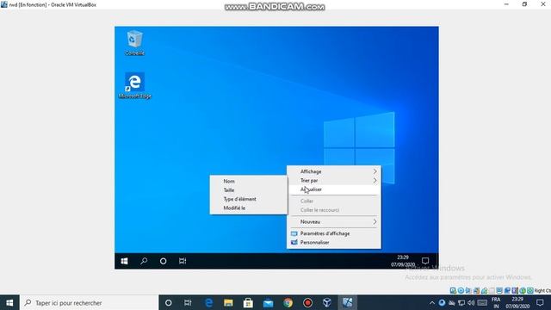The height and width of the screenshot is (310, 551).
Task: Open File Explorer from host taskbar
Action: coord(228,302)
